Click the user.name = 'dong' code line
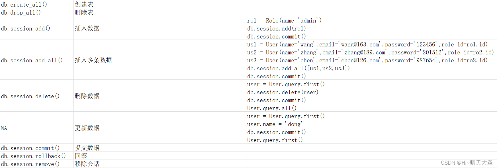 275,124
